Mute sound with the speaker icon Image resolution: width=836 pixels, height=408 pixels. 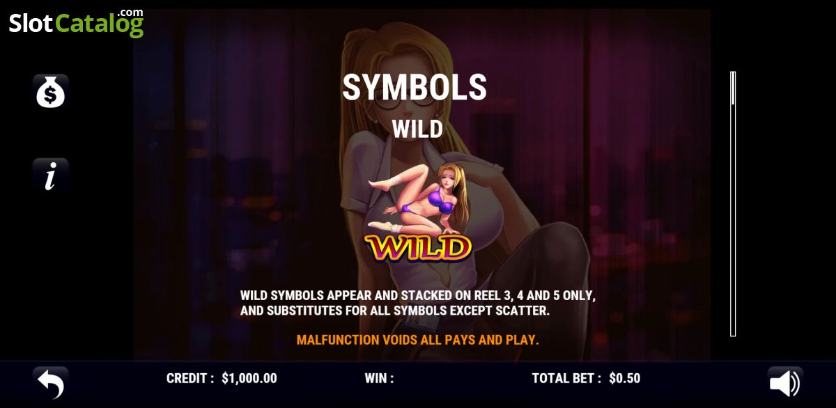pos(785,383)
